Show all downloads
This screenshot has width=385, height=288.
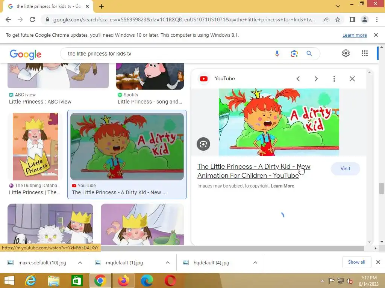(x=356, y=262)
